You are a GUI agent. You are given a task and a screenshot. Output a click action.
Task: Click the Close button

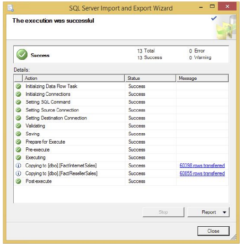click(213, 231)
